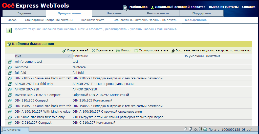Screen dimensions: 259x134
Task: Click the pause bars status icon
Action: [x=200, y=129]
